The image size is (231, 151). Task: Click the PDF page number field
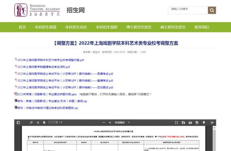tap(54, 122)
